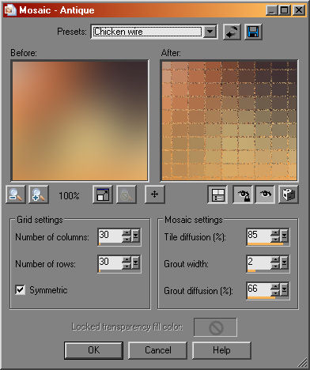The width and height of the screenshot is (310, 370).
Task: Click the Tile diffusion orange slider bar
Action: (265, 244)
